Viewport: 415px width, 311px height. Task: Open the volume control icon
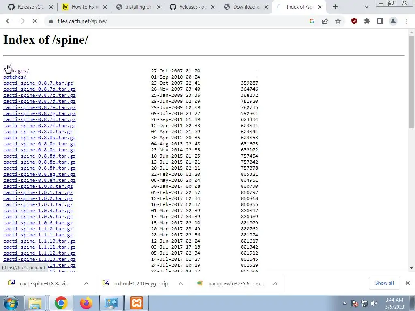pos(374,303)
